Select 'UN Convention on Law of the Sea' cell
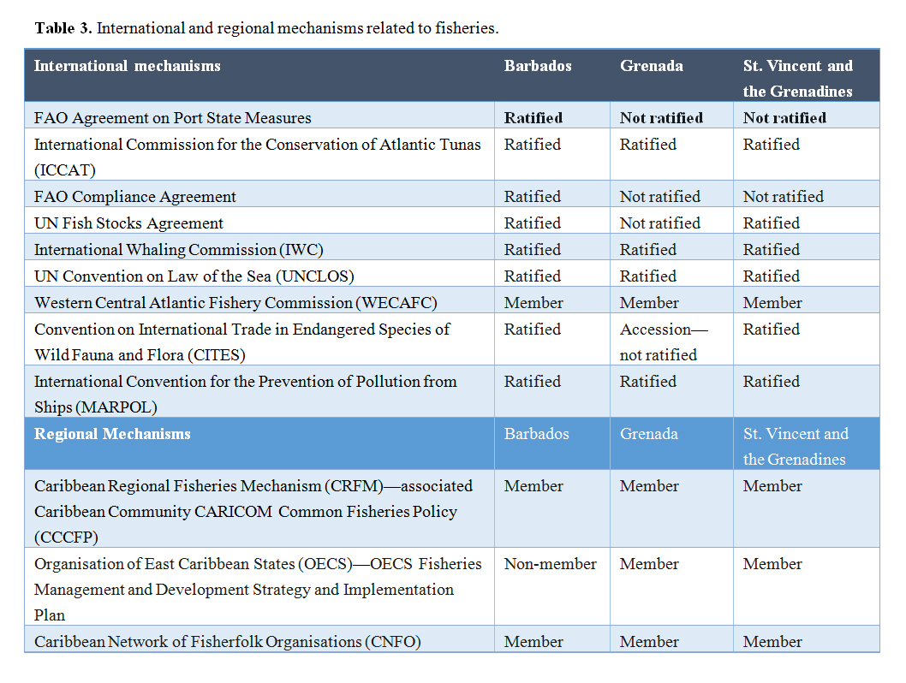 coord(194,276)
